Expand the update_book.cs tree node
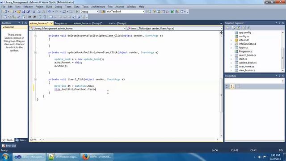286x161 pixels. (231, 63)
